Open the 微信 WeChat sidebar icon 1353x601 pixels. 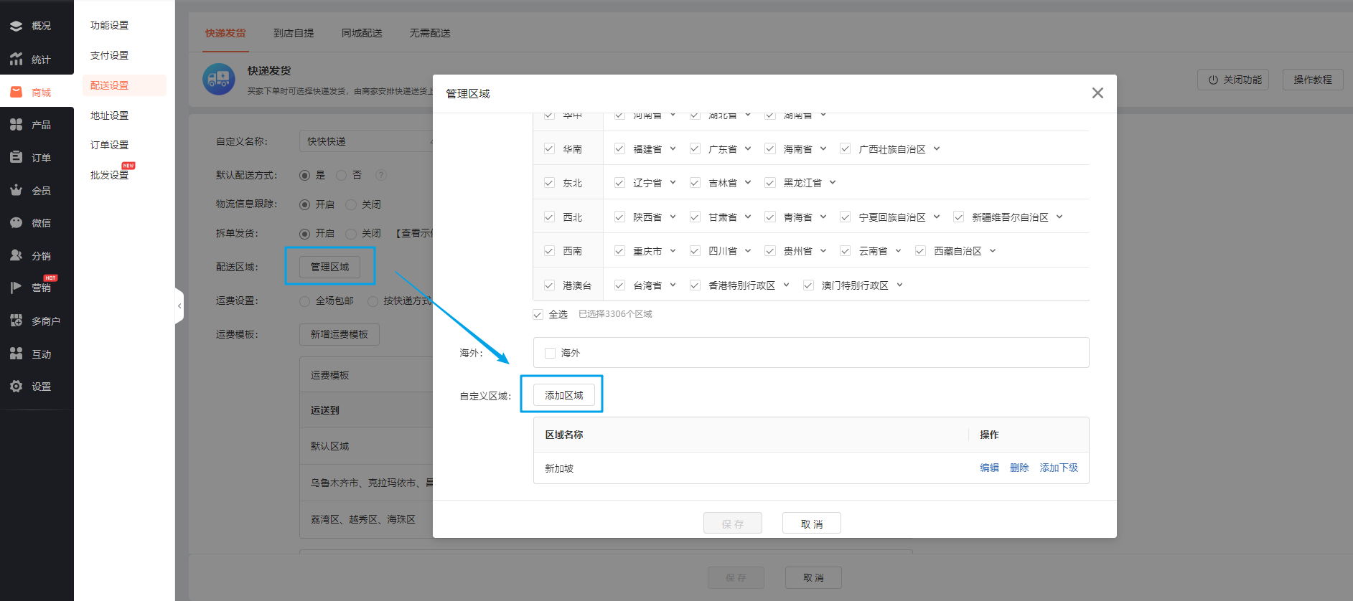pos(16,223)
